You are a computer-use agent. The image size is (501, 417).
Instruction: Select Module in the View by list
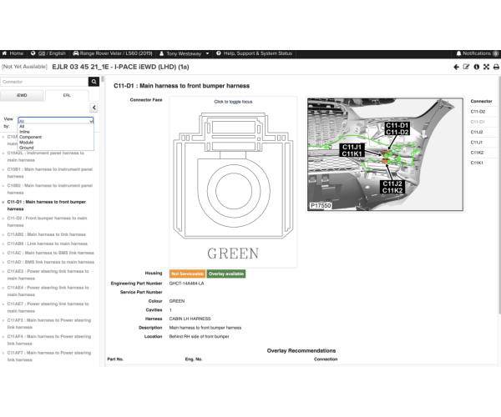pos(26,143)
